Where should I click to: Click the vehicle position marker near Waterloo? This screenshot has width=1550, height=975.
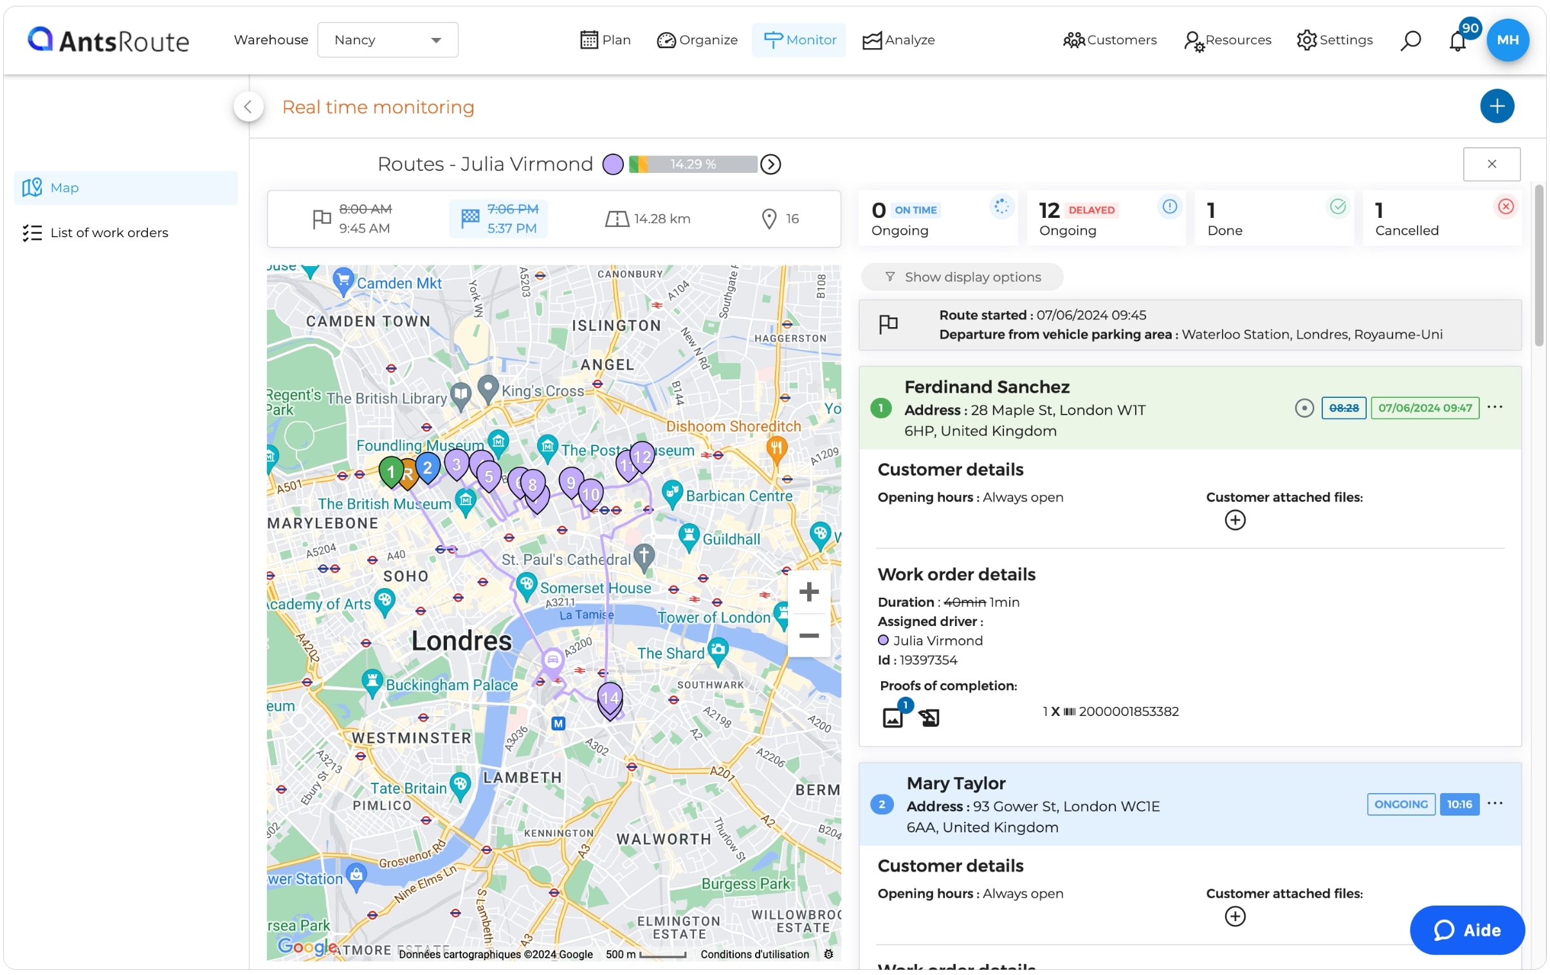(552, 660)
